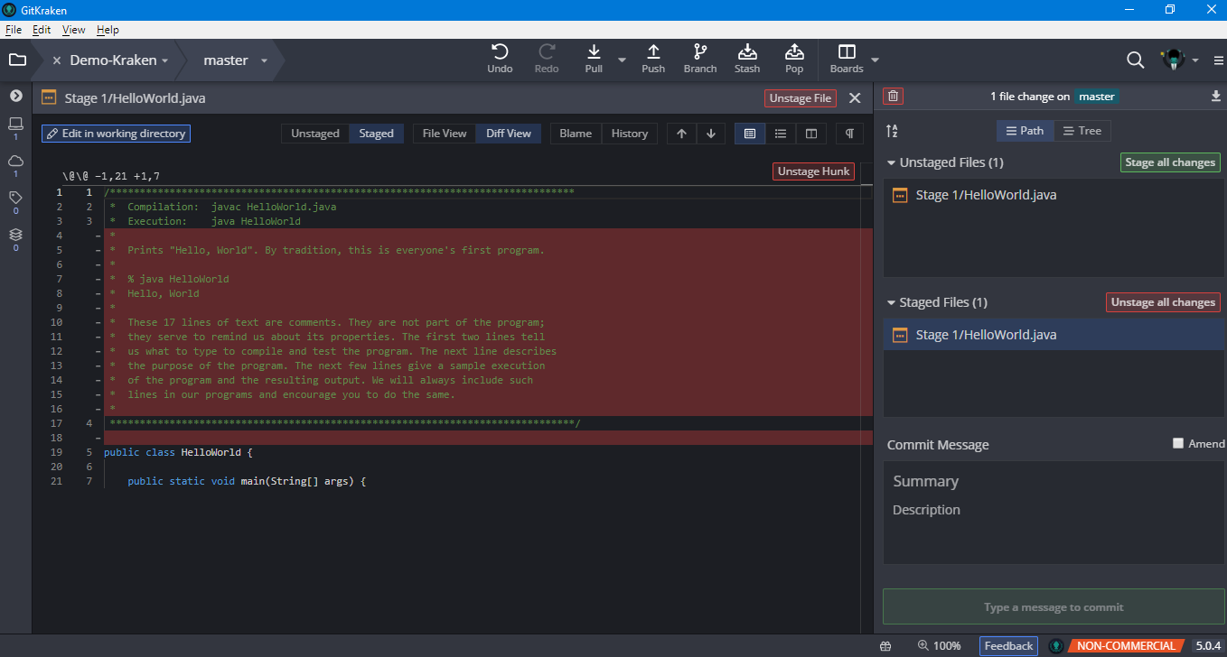Viewport: 1227px width, 657px height.
Task: Select the hunk view layout icon
Action: click(750, 134)
